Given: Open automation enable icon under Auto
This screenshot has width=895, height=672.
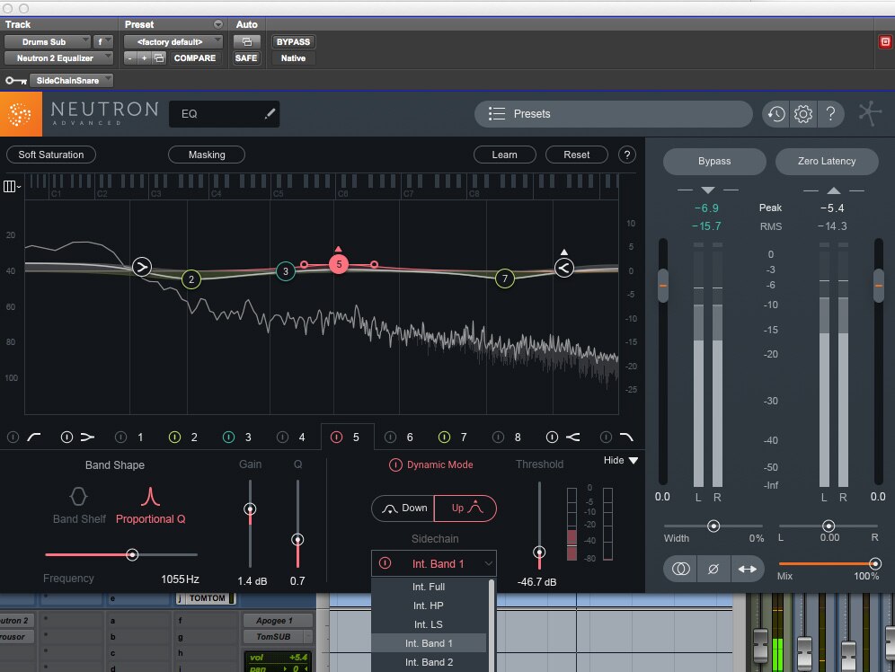Looking at the screenshot, I should pos(246,41).
